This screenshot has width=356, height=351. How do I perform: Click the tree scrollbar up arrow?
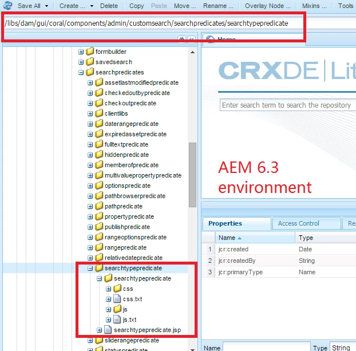tap(192, 52)
